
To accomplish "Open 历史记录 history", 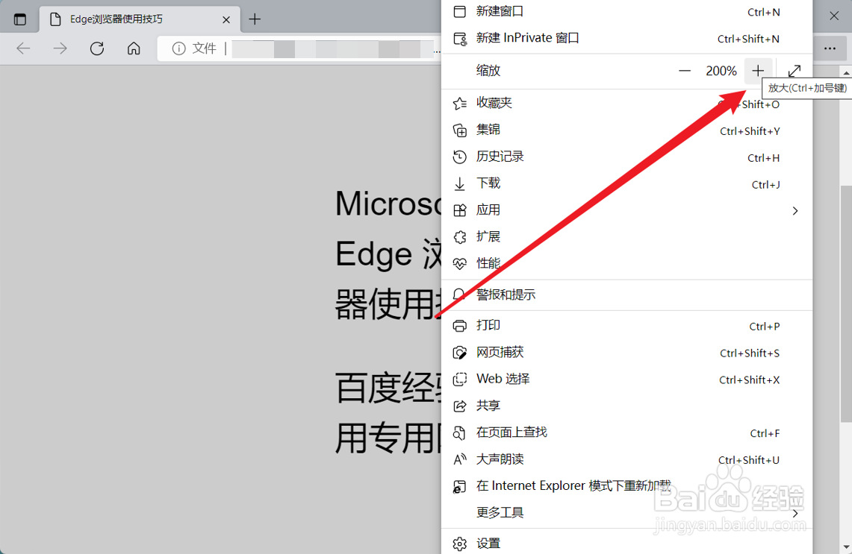I will pyautogui.click(x=626, y=157).
